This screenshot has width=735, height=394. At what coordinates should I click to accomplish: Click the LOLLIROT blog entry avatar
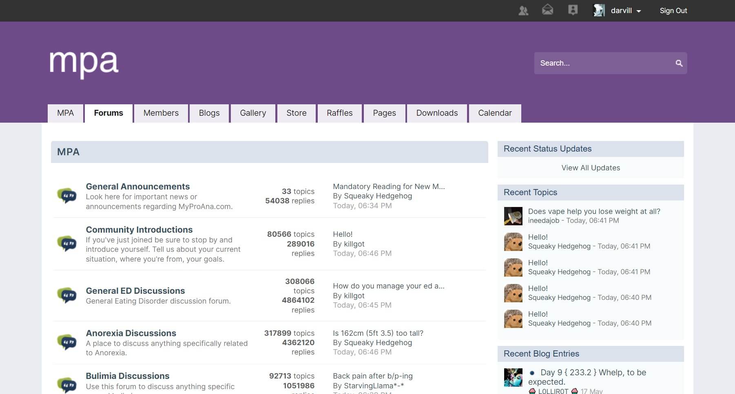pos(513,377)
